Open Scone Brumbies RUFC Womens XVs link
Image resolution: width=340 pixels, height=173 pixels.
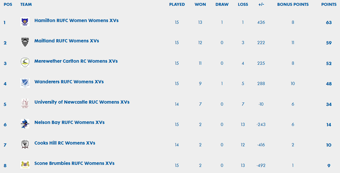pos(74,163)
